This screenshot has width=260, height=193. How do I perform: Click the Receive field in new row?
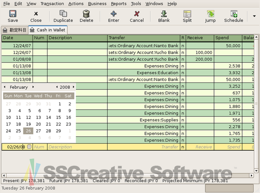pos(200,147)
